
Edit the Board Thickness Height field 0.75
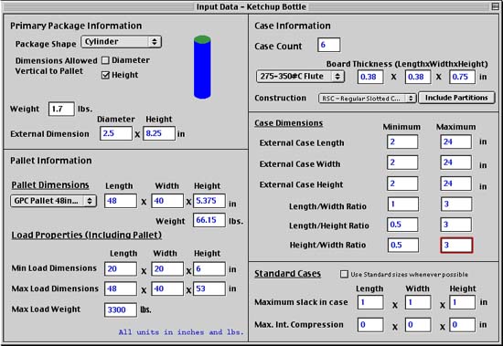[462, 77]
